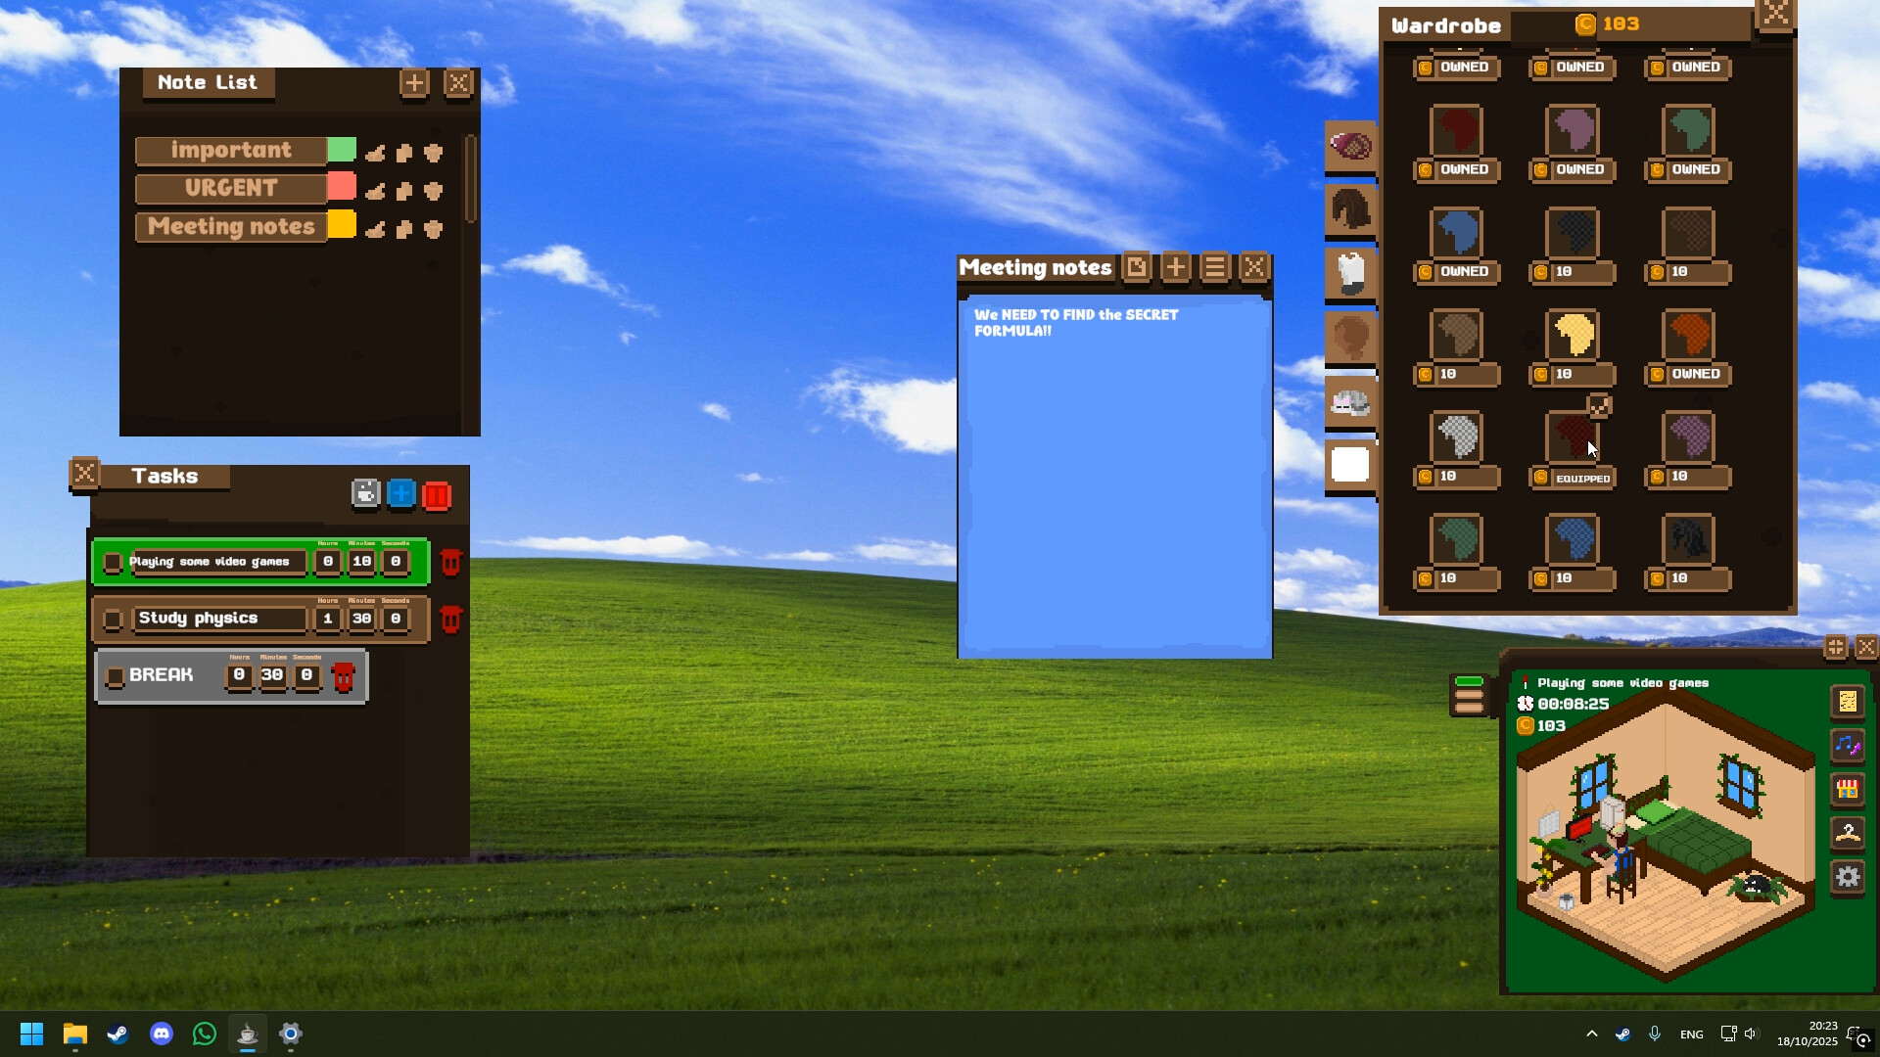Open the list menu in Meeting notes

(1214, 266)
